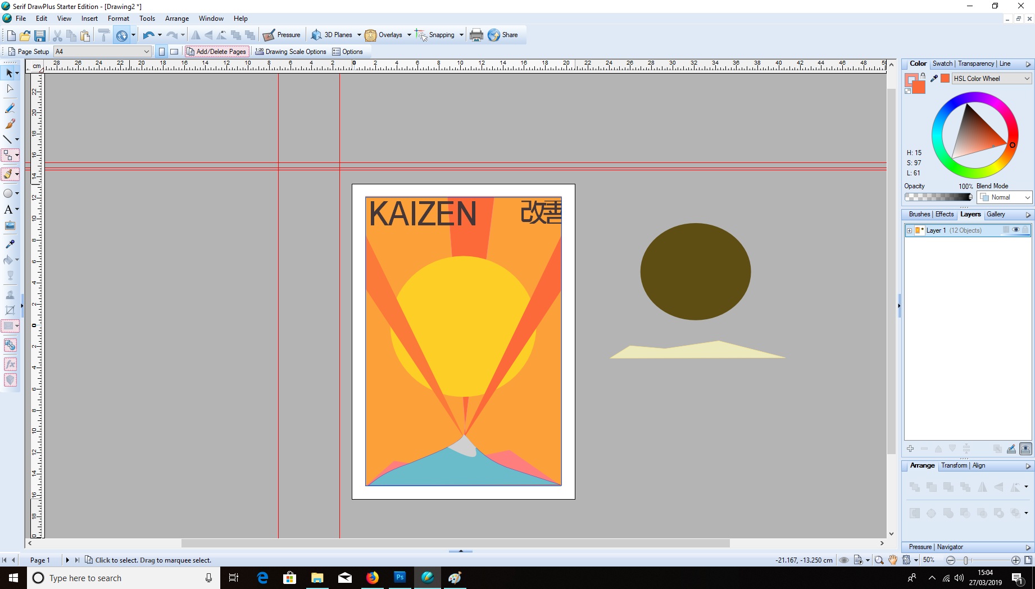1035x589 pixels.
Task: Expand Layer 1 object tree
Action: coord(909,230)
